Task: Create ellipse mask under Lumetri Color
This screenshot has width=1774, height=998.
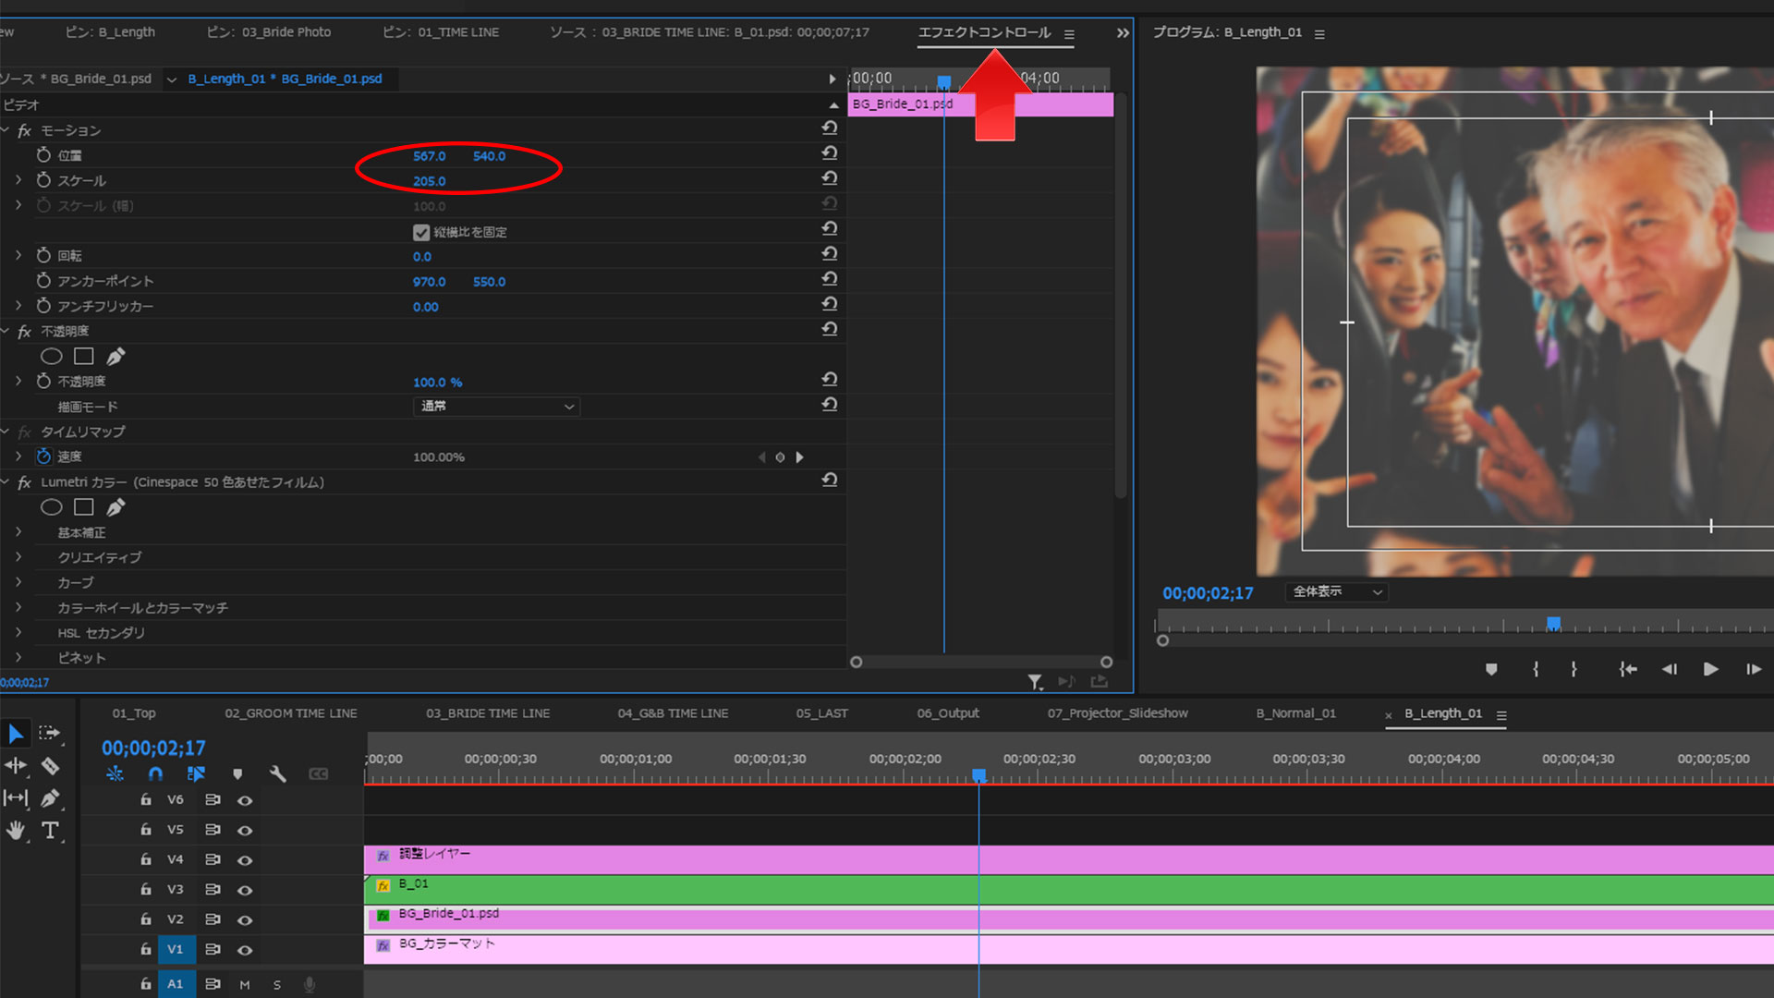Action: (52, 507)
